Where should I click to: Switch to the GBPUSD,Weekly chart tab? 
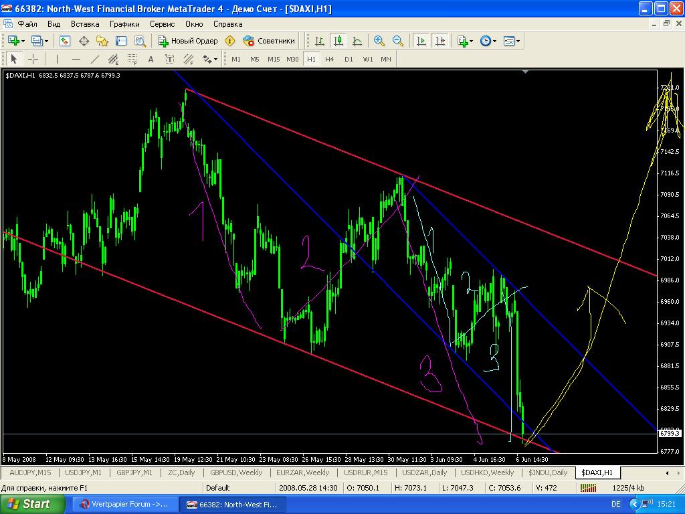click(236, 473)
